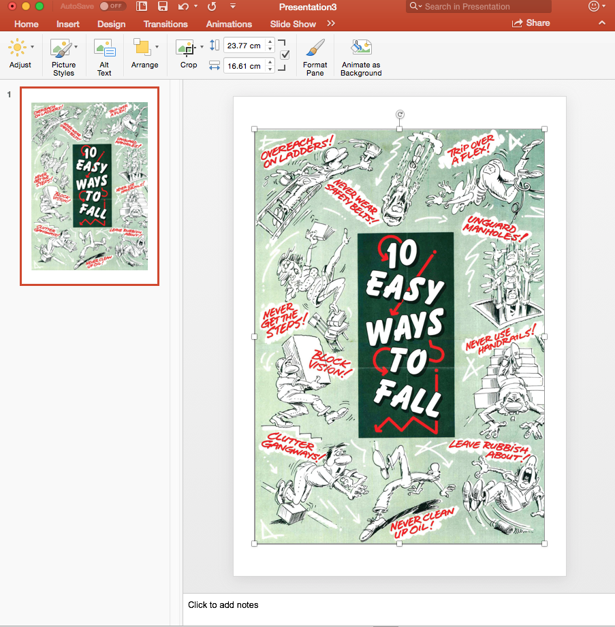Click the top-center resize handle of picture
This screenshot has width=615, height=627.
(399, 129)
